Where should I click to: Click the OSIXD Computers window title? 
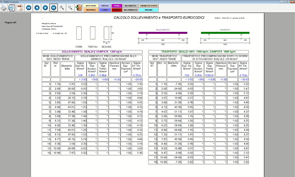[11, 2]
